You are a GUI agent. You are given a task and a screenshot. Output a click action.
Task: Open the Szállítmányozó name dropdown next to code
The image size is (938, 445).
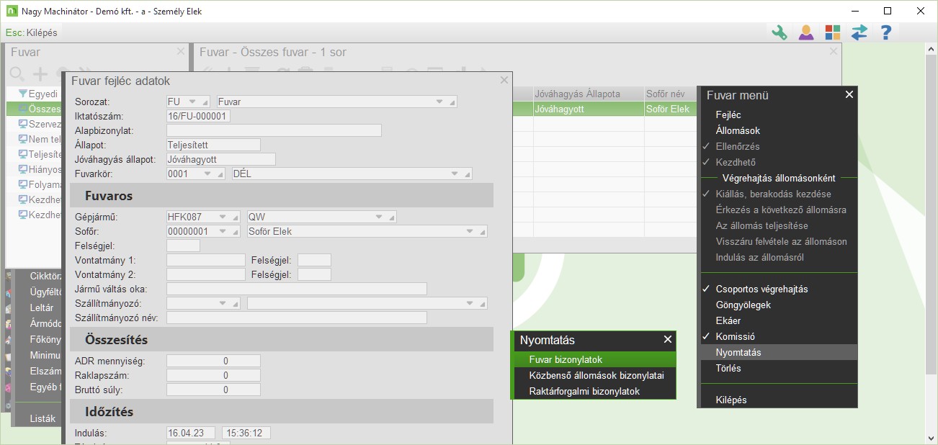click(470, 303)
